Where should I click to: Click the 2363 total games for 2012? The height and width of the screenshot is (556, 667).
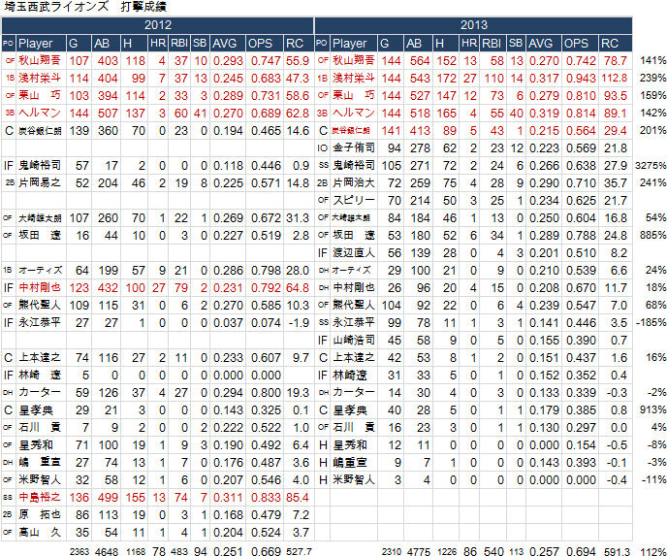tap(79, 552)
